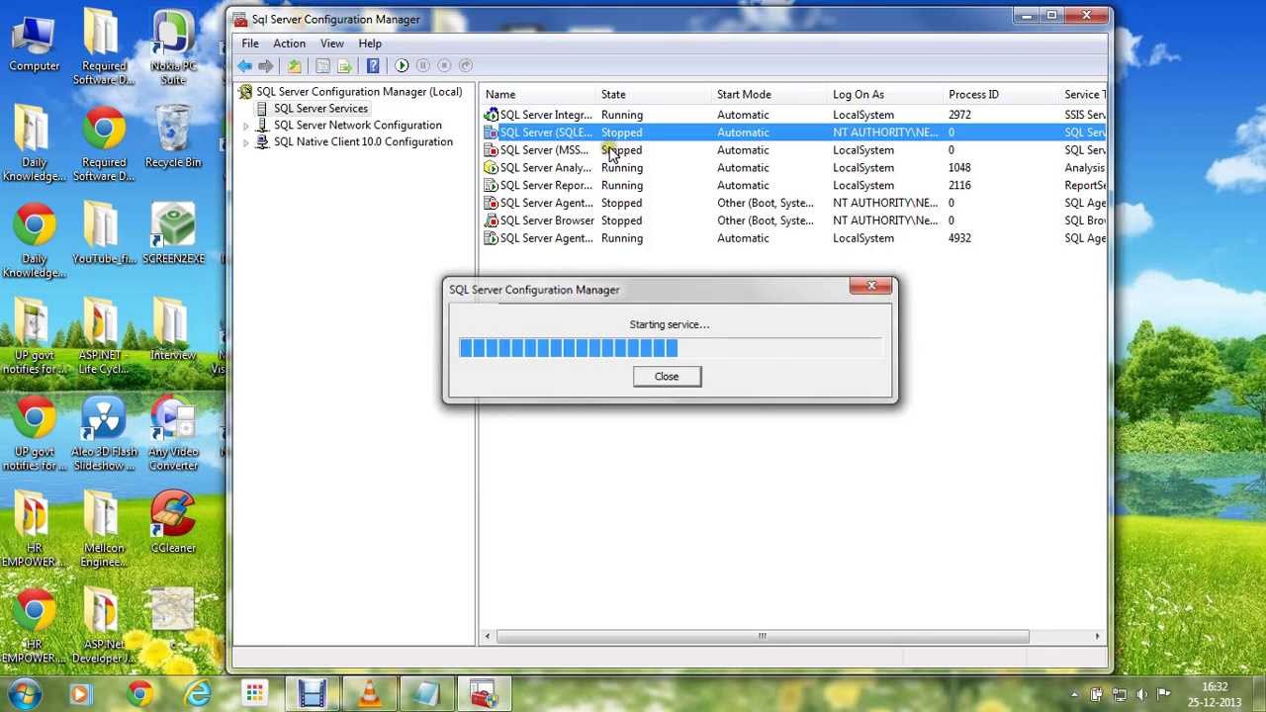Click the SQL Server Browser row icon
The width and height of the screenshot is (1266, 712).
pos(491,221)
